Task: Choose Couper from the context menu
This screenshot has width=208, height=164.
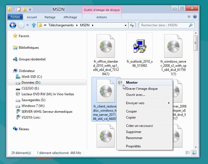Action: click(145, 111)
